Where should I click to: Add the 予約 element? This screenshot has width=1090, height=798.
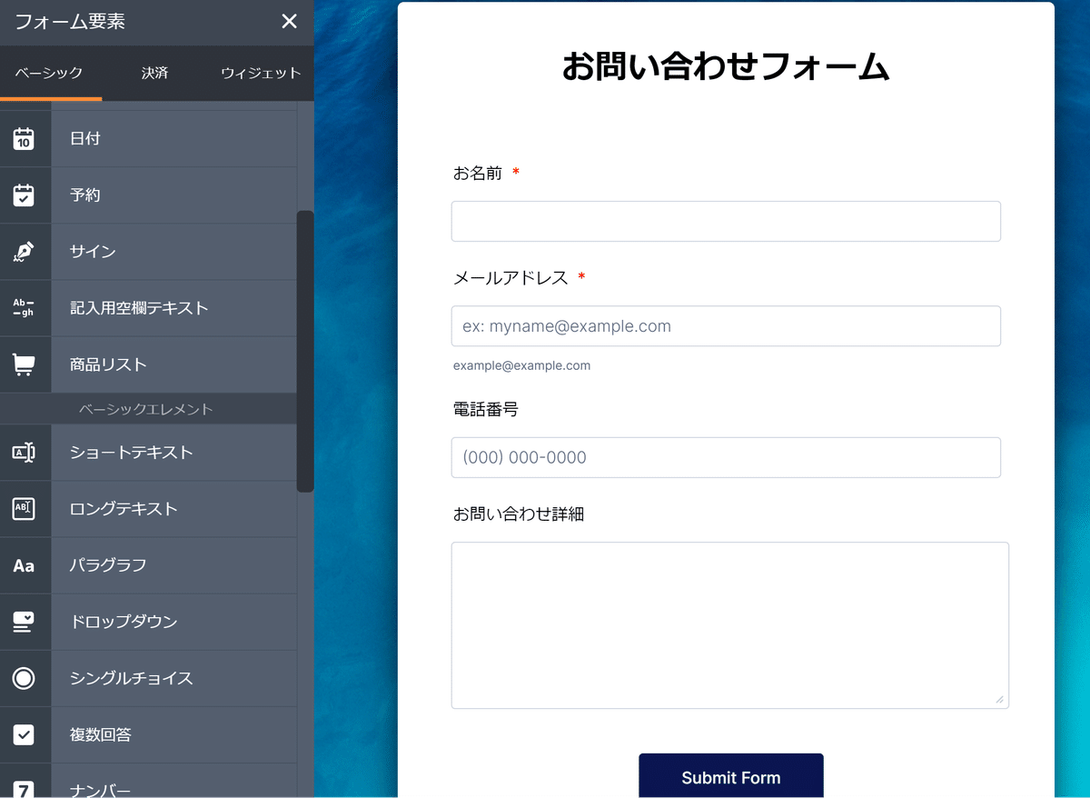coord(148,195)
